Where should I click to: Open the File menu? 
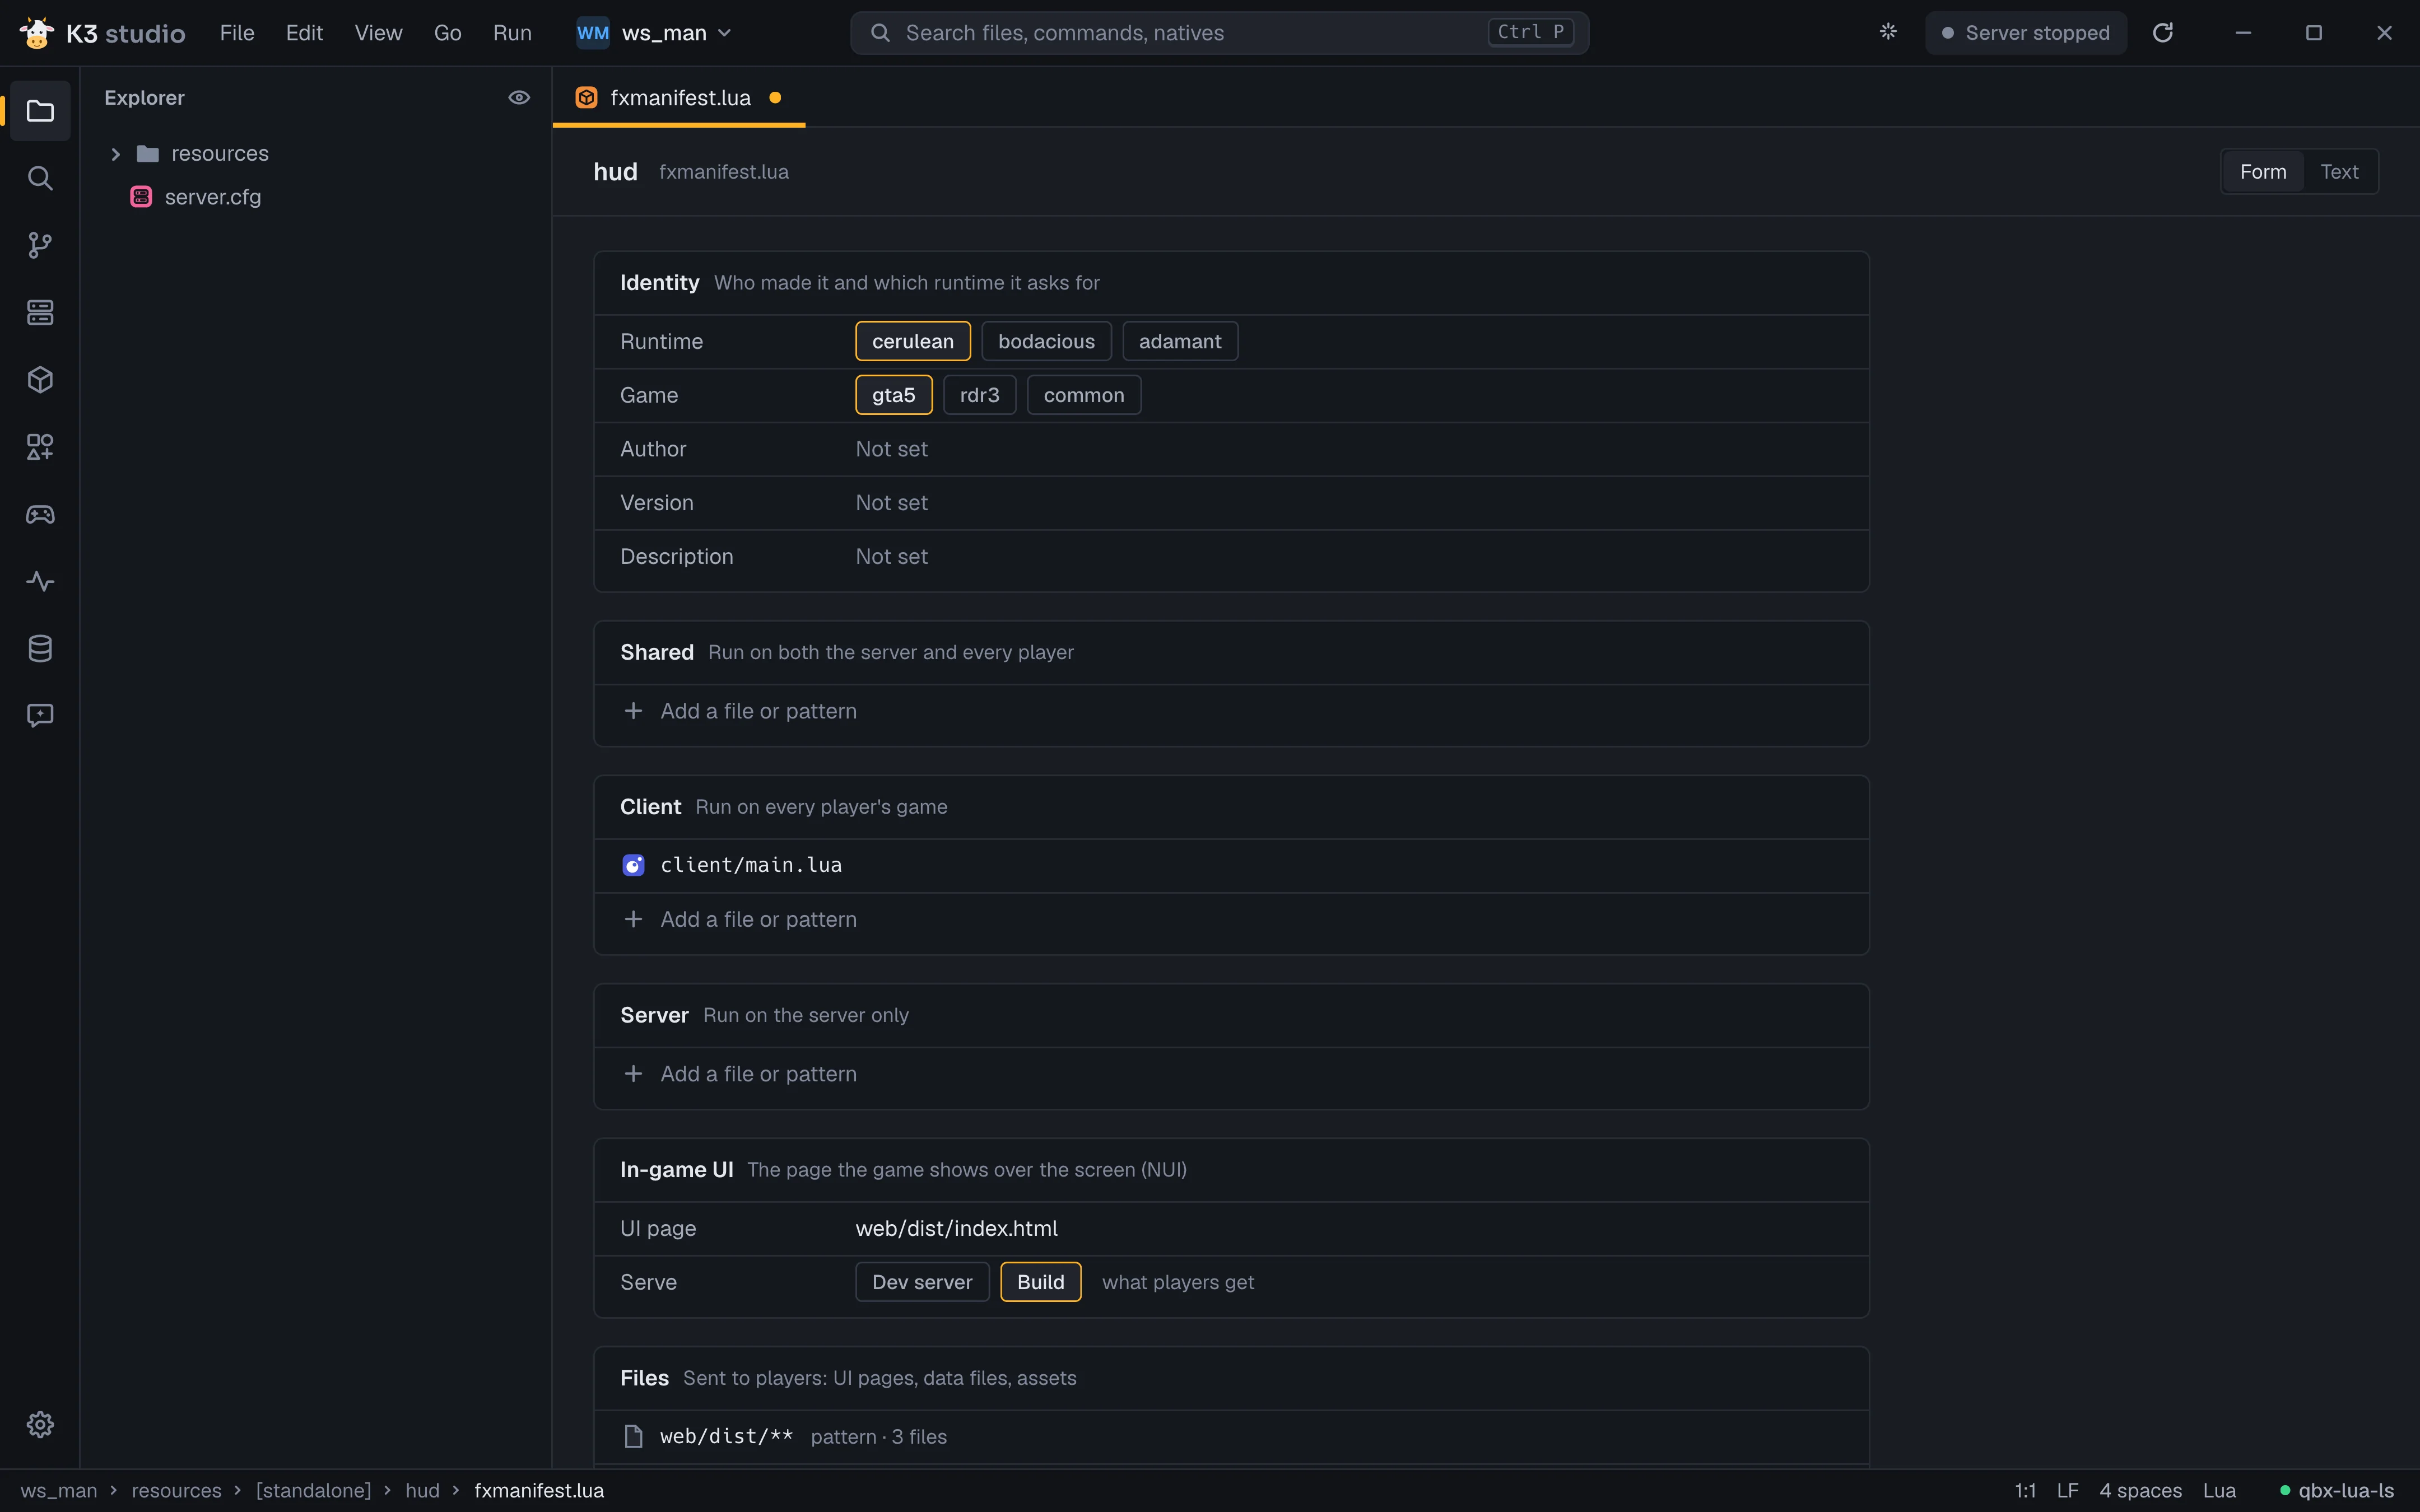pos(237,33)
